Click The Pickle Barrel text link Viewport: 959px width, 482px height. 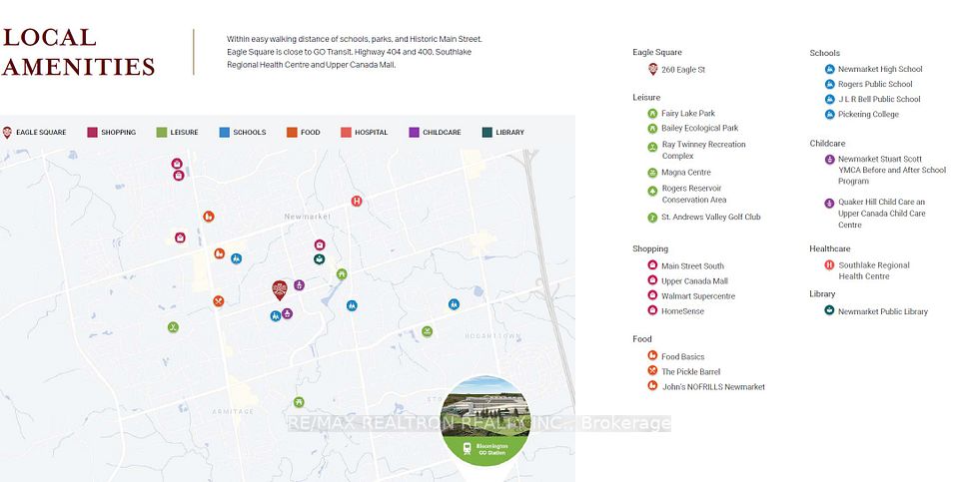(x=690, y=372)
